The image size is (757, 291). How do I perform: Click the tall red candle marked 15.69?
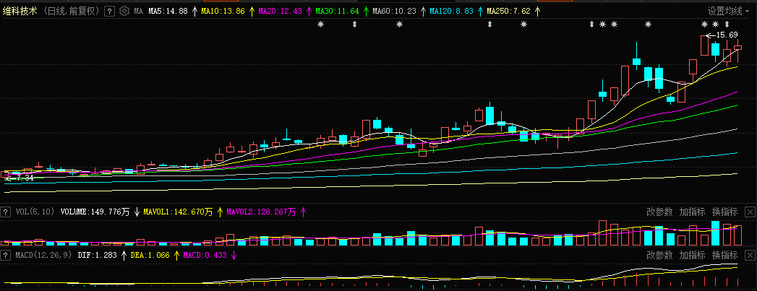704,45
